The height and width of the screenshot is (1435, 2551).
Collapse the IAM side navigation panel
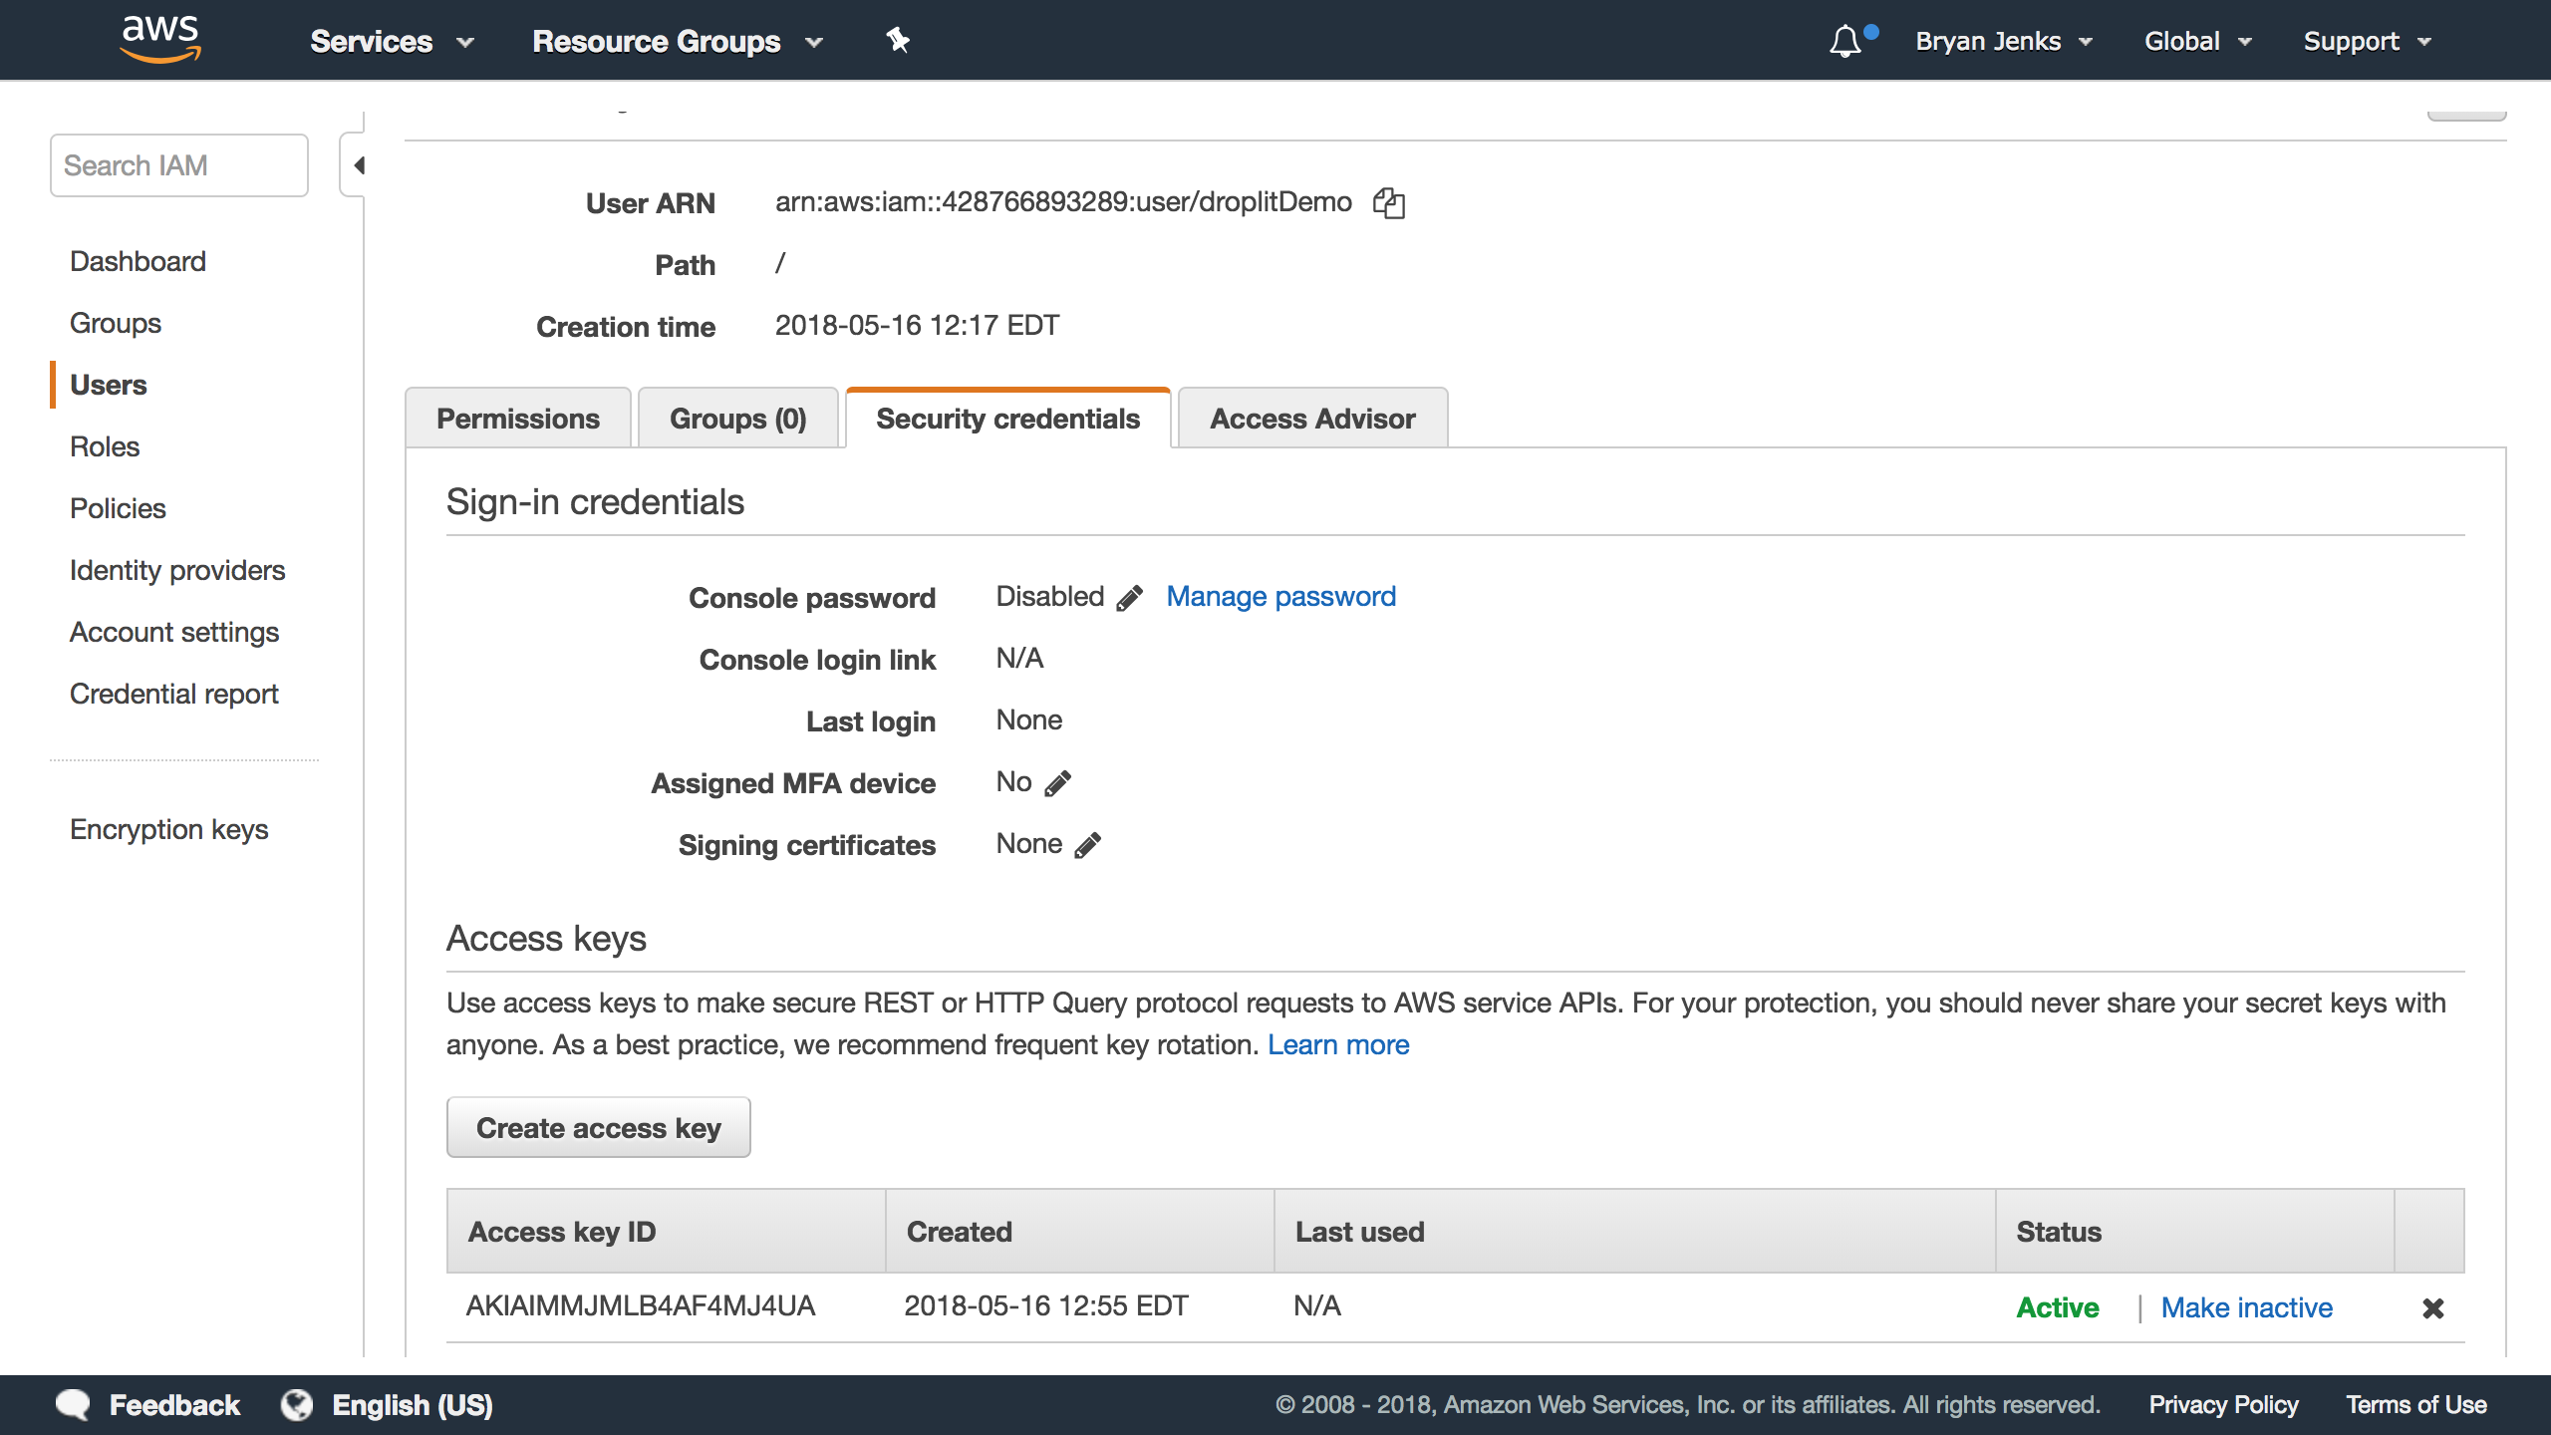point(357,165)
